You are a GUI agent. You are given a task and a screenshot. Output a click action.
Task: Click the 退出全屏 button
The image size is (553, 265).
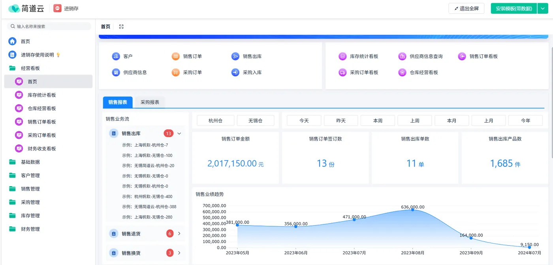[466, 8]
